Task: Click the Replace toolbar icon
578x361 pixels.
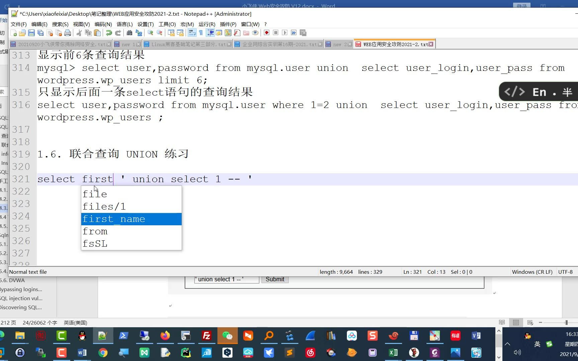Action: 138,33
